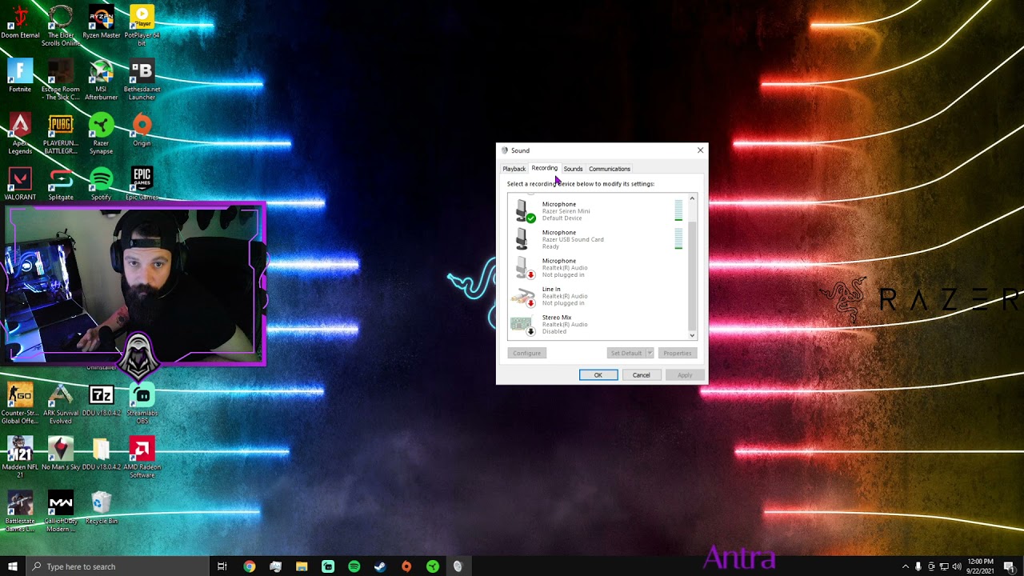Click the device list scrollbar up arrow
Viewport: 1024px width, 576px height.
coord(692,198)
